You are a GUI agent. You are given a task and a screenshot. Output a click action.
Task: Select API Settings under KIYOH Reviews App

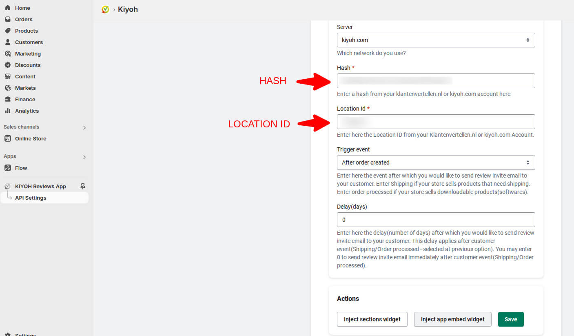pos(30,198)
